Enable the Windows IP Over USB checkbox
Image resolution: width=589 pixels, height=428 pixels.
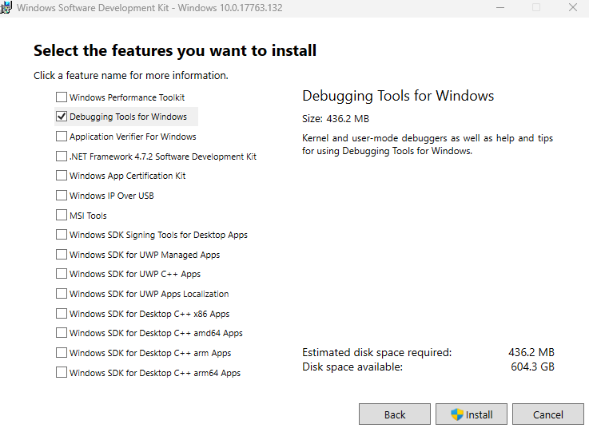point(62,195)
